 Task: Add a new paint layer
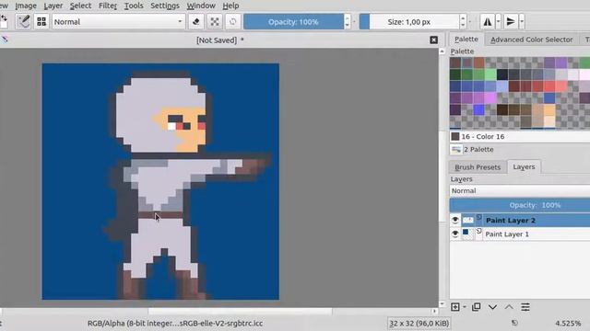coord(454,307)
